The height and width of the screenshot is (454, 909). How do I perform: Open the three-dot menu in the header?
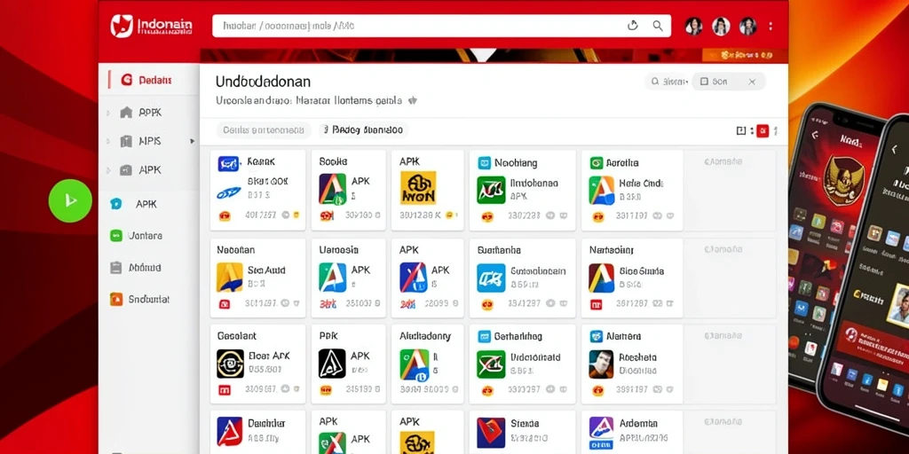(771, 26)
